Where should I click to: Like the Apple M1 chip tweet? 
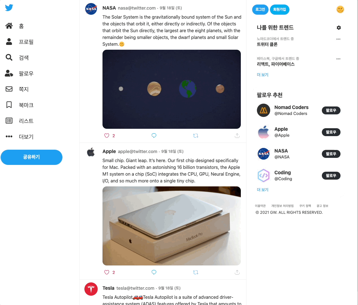[x=107, y=272]
